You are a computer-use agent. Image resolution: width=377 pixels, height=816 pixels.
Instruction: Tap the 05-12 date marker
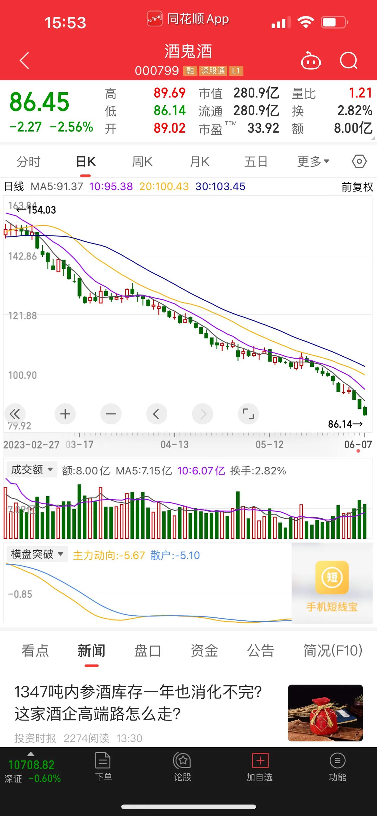[270, 444]
